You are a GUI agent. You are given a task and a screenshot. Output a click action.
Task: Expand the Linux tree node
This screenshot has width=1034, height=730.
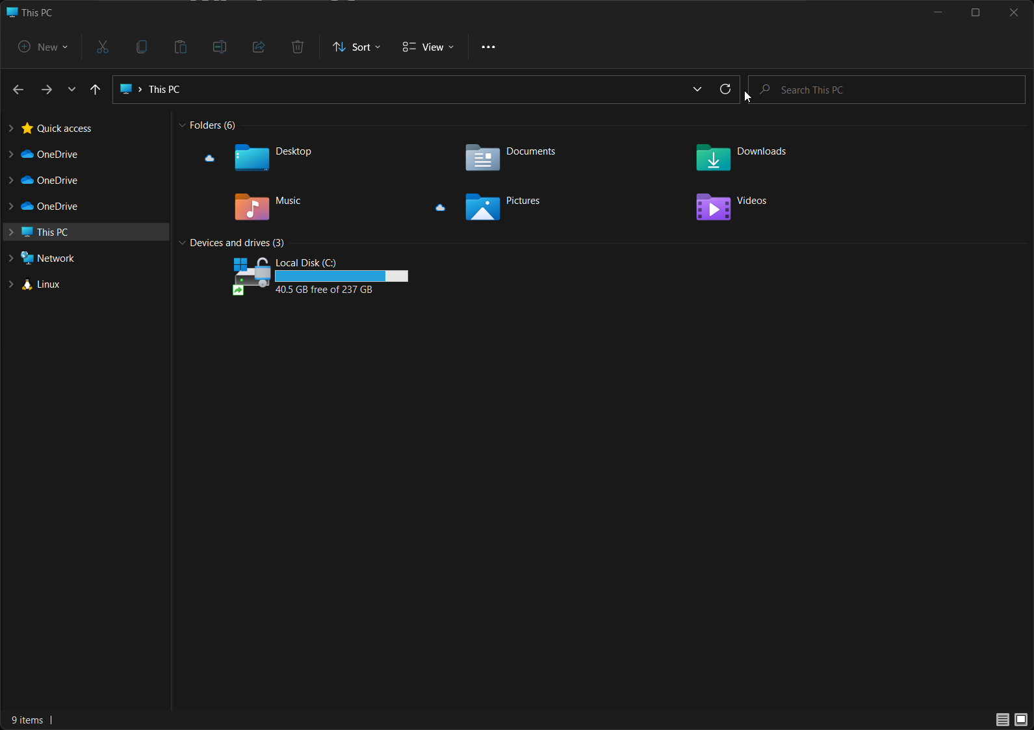point(11,284)
